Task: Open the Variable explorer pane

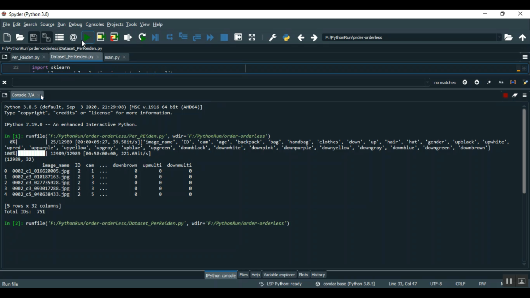Action: (279, 275)
